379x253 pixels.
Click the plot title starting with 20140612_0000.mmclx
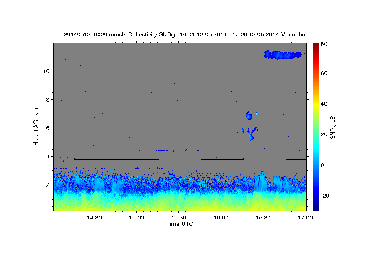pyautogui.click(x=186, y=34)
